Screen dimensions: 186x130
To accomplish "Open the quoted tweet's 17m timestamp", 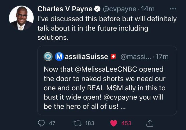I will point(162,57).
